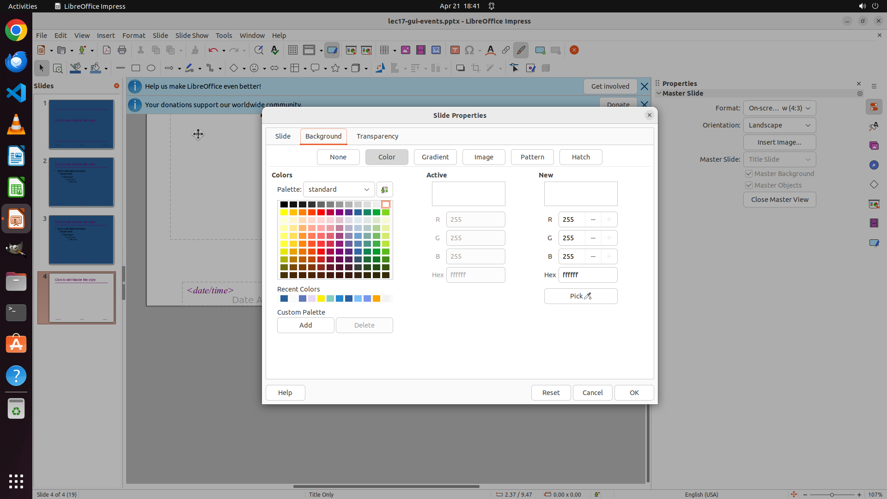Toggle the Master Background checkbox
This screenshot has height=499, width=887.
click(749, 174)
